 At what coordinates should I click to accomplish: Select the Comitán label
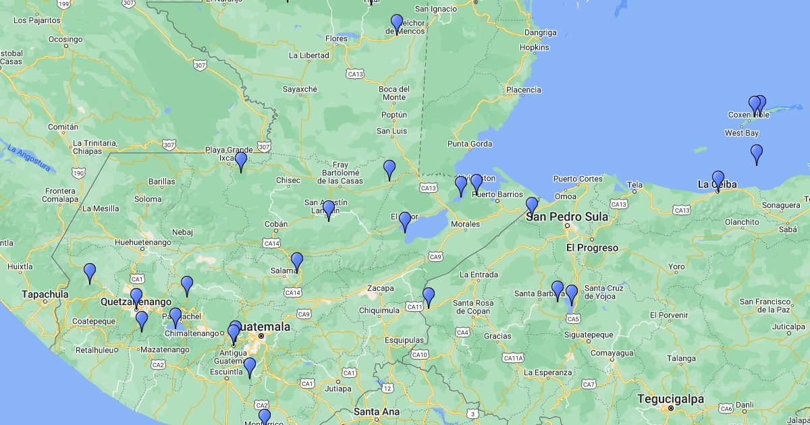(x=63, y=127)
